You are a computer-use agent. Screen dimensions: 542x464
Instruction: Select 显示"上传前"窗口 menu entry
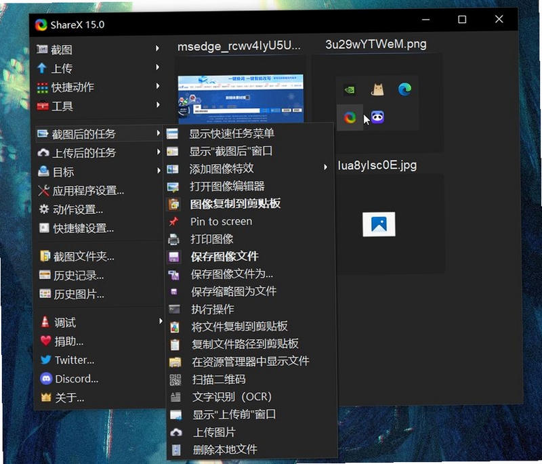(x=234, y=415)
